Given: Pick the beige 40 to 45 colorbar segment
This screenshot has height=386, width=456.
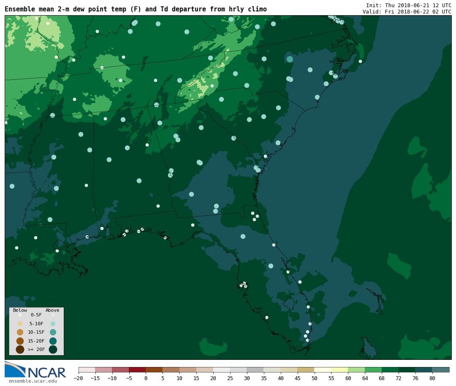Looking at the screenshot, I should [x=289, y=370].
